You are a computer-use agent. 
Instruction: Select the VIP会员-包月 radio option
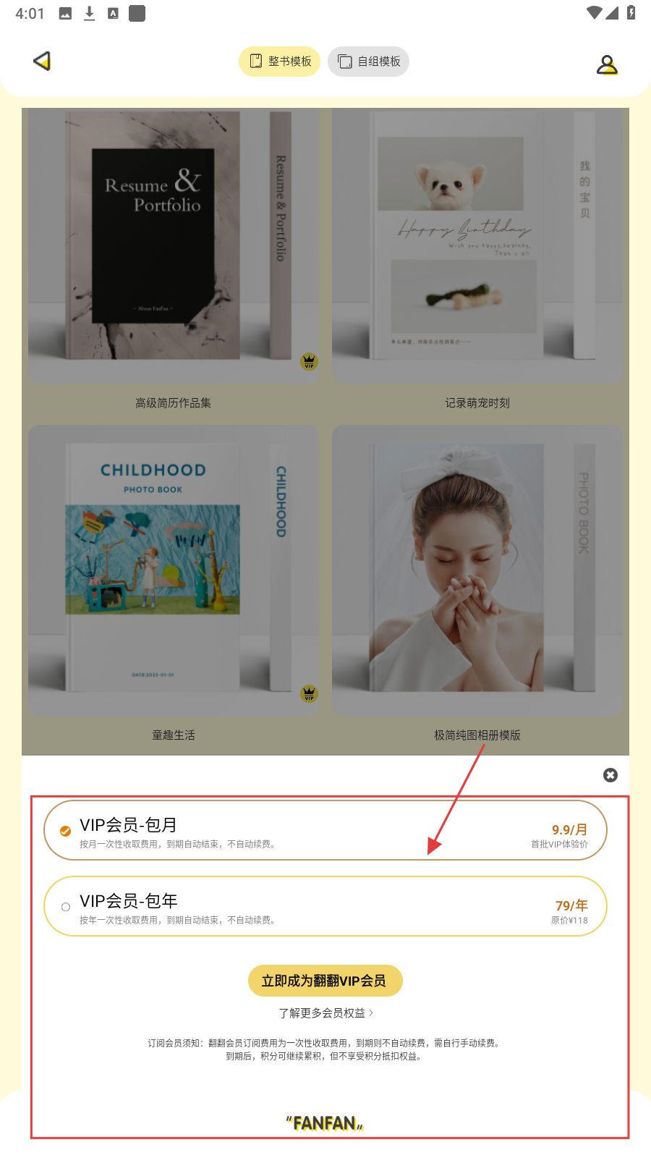click(x=65, y=831)
